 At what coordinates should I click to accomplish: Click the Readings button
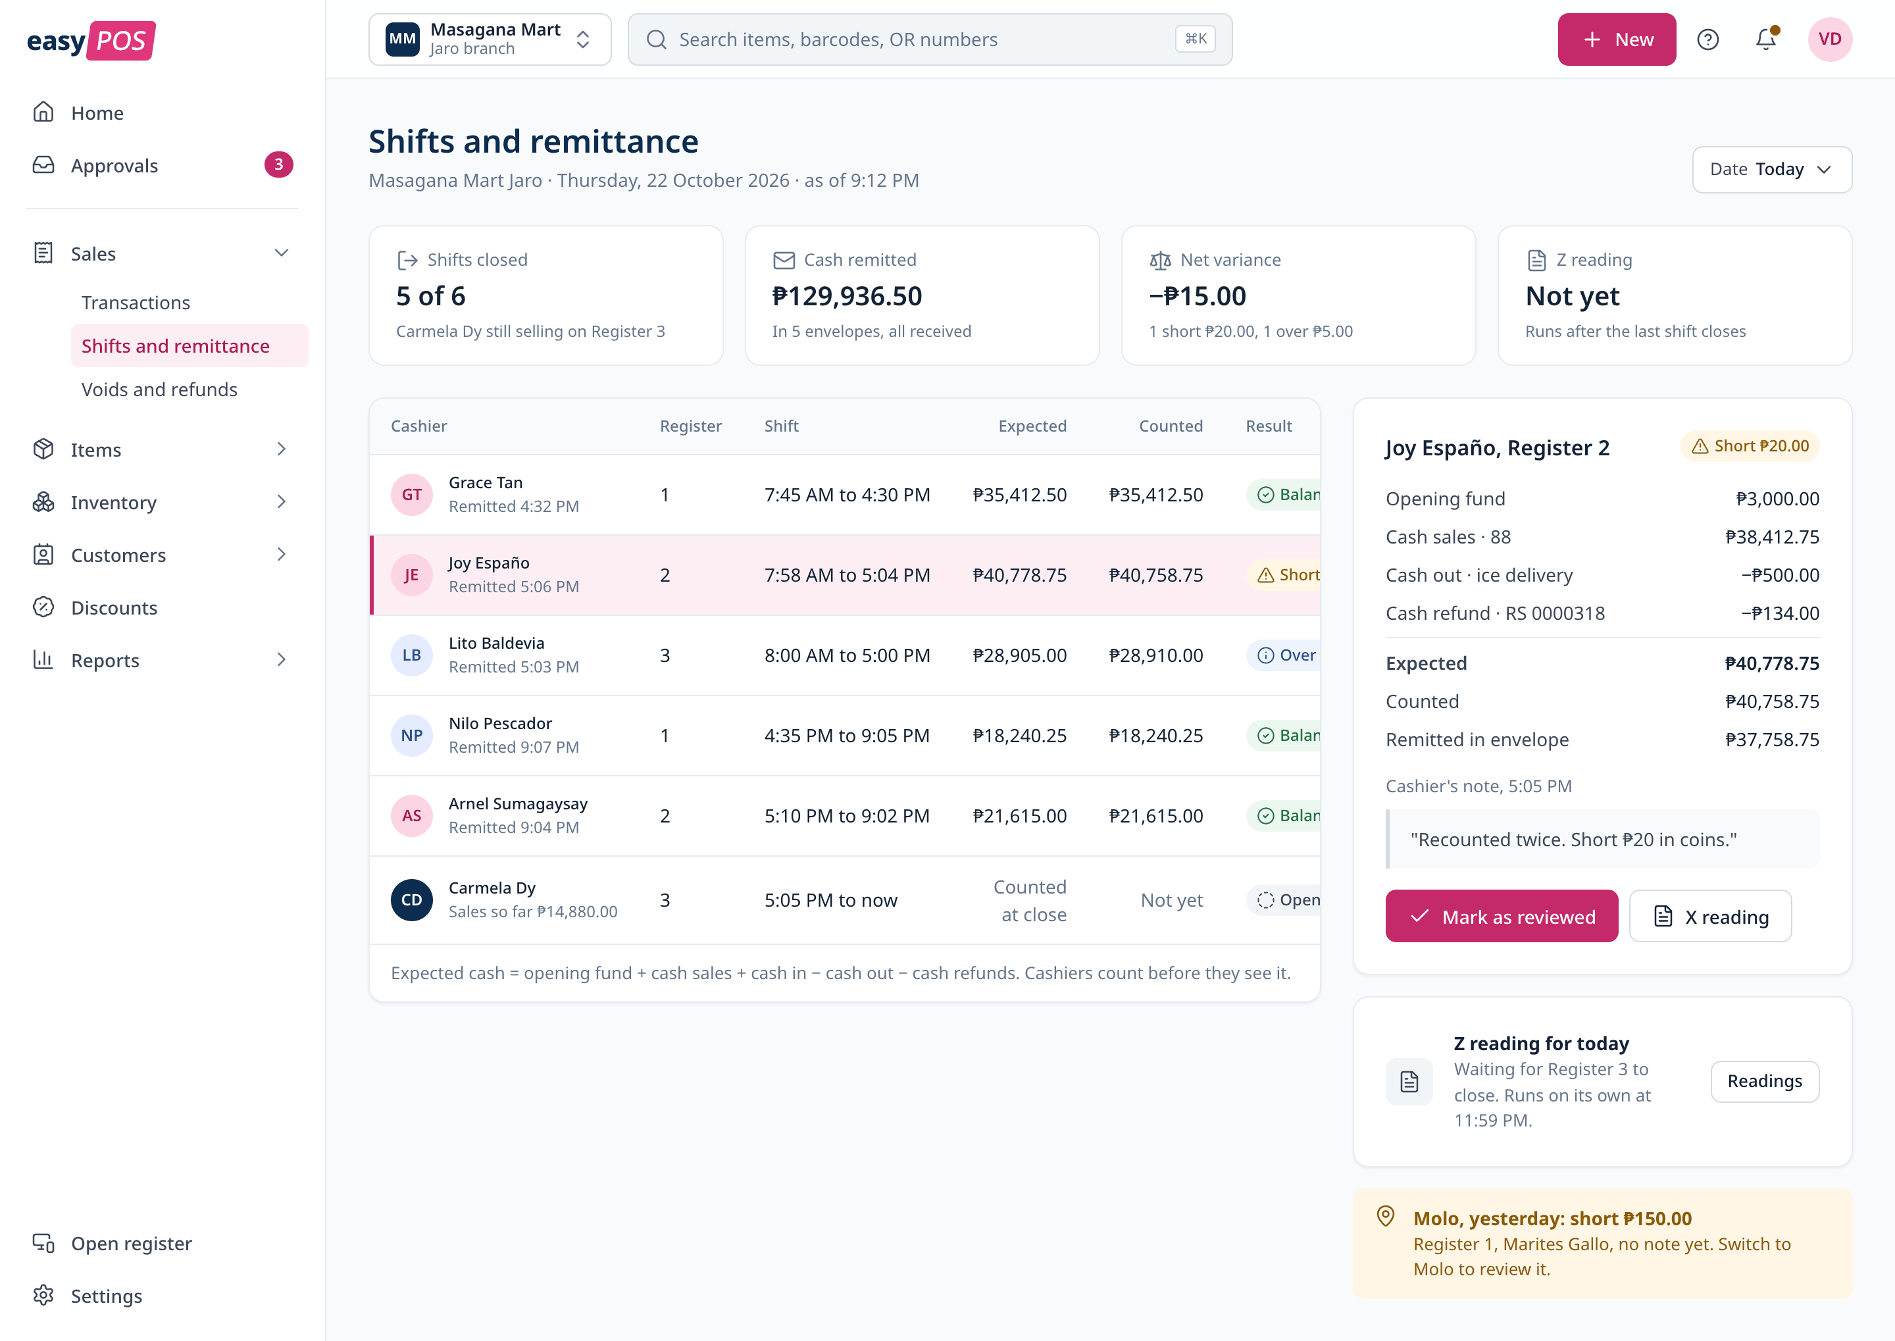pyautogui.click(x=1765, y=1082)
